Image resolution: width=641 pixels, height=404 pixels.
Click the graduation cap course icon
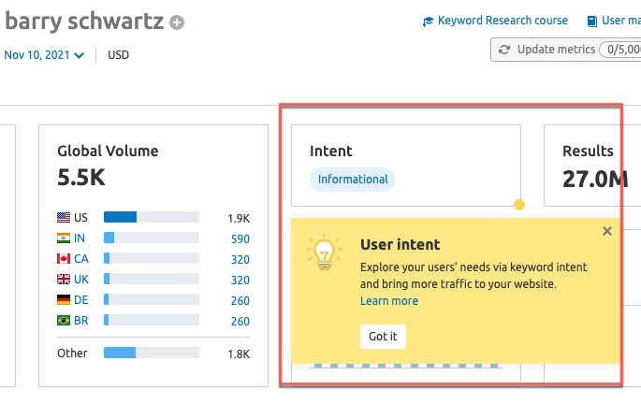428,22
